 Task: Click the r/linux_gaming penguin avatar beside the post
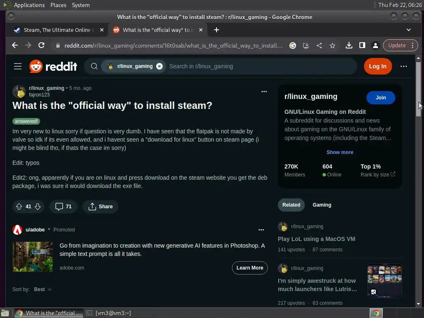click(19, 92)
